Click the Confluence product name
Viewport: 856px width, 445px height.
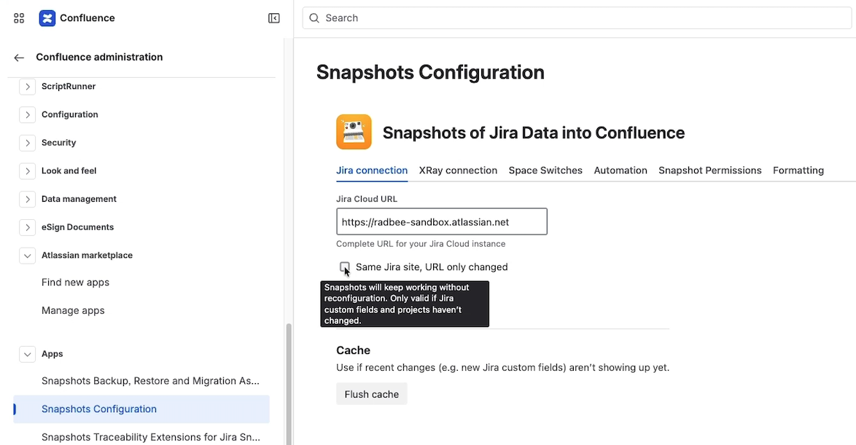coord(87,18)
